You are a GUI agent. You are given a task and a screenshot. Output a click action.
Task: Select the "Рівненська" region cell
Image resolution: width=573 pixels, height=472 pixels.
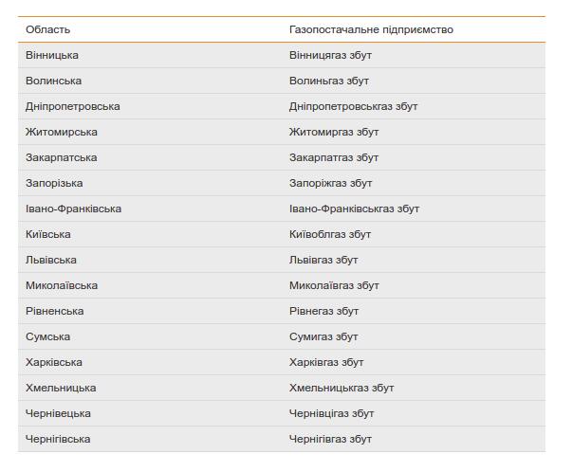tap(55, 311)
